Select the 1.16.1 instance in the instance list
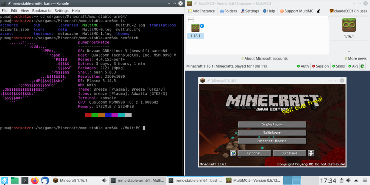This screenshot has height=185, width=370. pyautogui.click(x=195, y=30)
